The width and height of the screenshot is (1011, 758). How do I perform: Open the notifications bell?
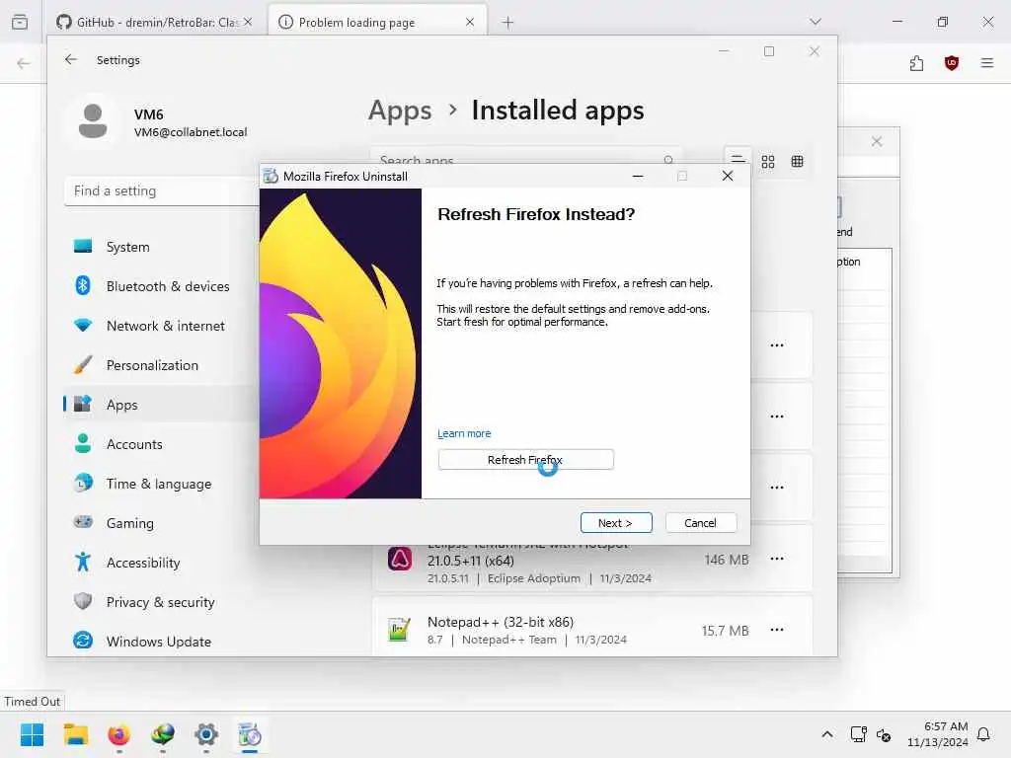coord(984,734)
